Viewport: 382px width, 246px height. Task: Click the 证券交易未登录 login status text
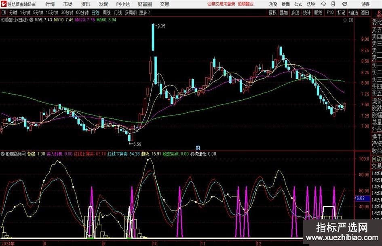(x=220, y=4)
